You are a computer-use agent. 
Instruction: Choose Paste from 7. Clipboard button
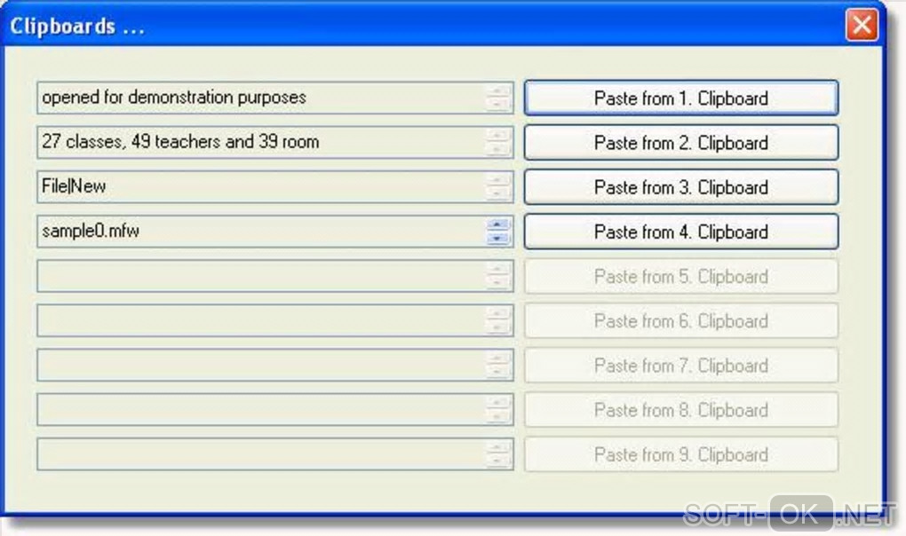click(680, 366)
